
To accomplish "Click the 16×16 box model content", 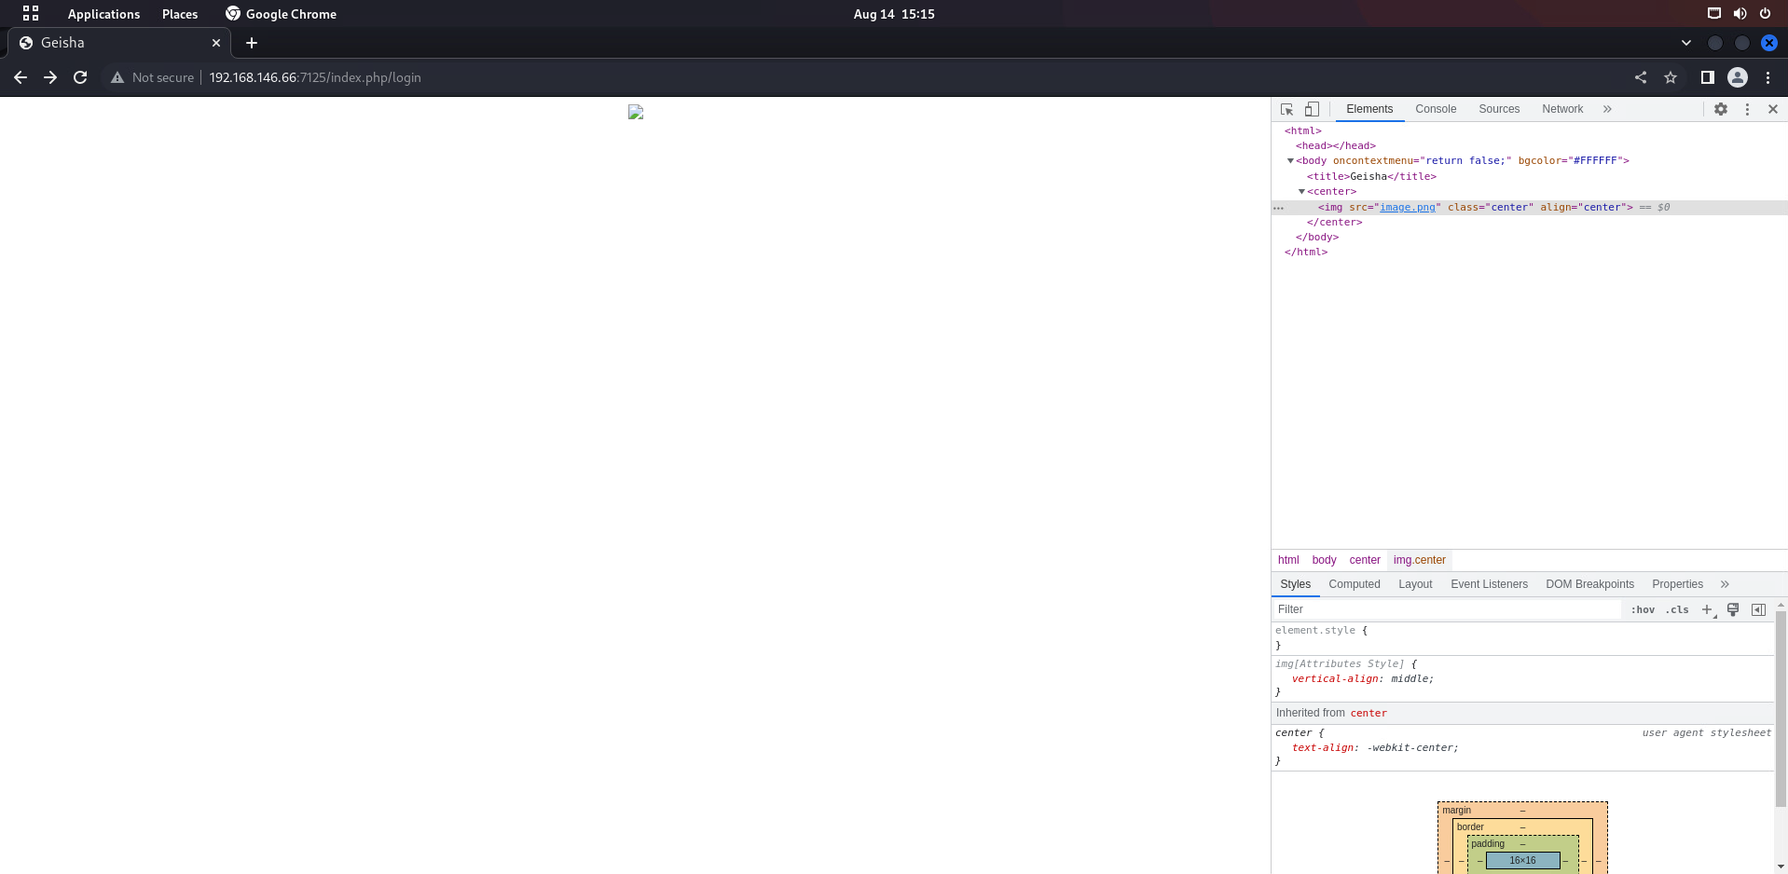I will point(1522,861).
